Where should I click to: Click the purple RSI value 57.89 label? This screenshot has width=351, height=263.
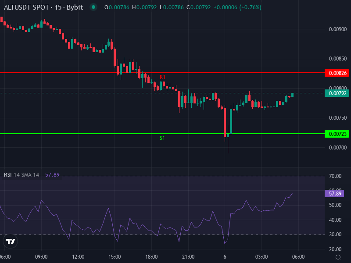tap(335, 193)
